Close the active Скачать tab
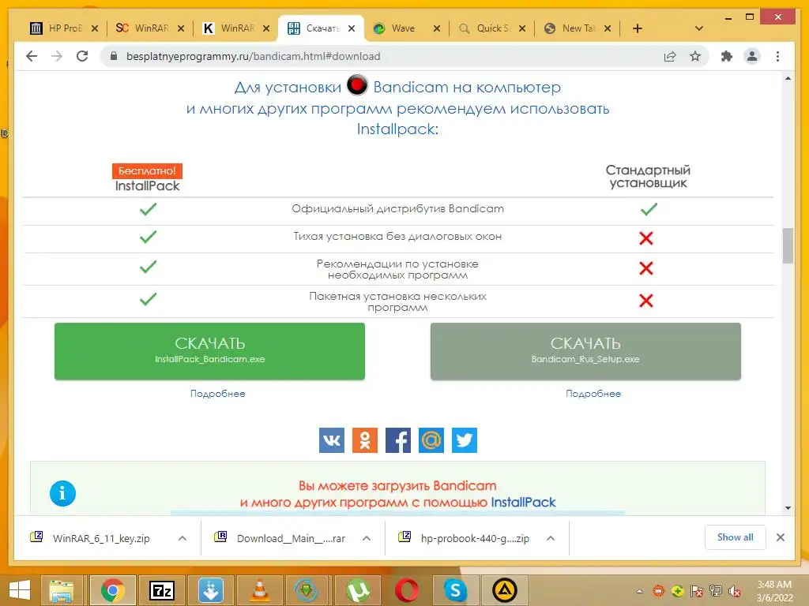The height and width of the screenshot is (606, 809). 352,28
